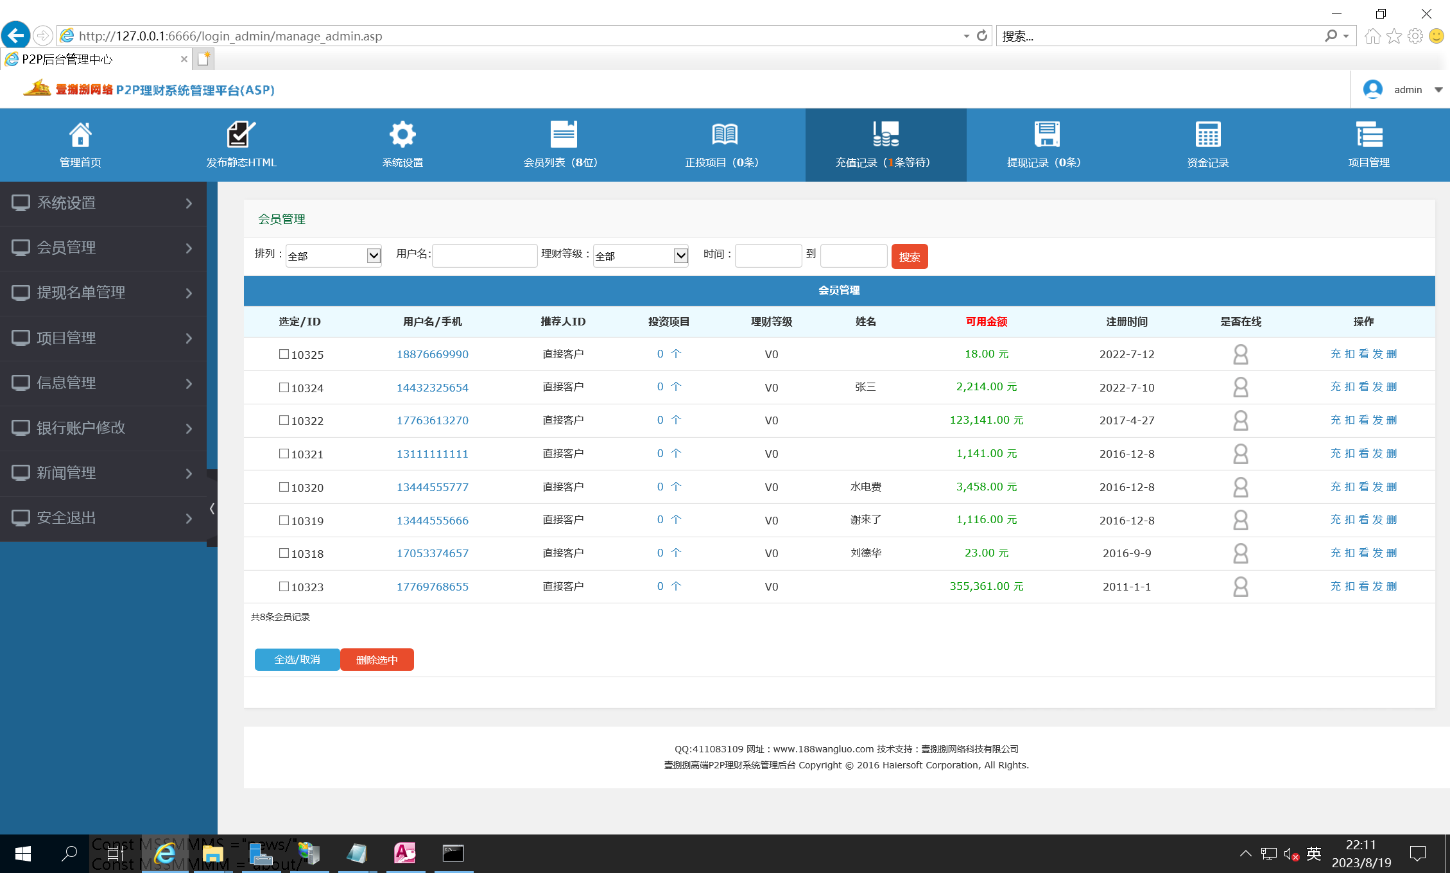Click the 删除选中 button

coord(377,659)
